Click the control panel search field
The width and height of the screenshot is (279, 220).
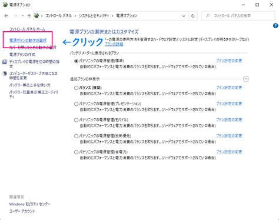click(238, 16)
